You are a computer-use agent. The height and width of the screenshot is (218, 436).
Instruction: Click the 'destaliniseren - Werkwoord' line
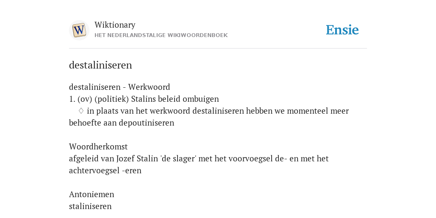120,87
